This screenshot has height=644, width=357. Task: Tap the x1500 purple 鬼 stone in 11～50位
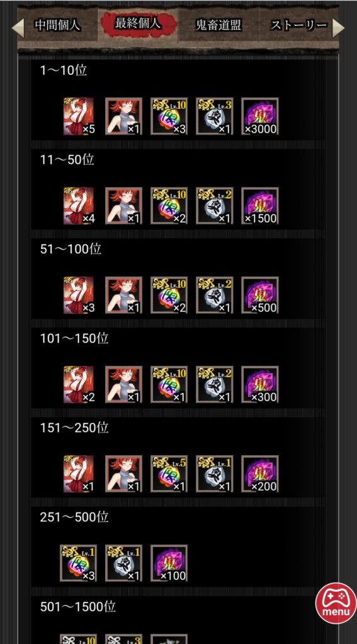click(x=259, y=206)
